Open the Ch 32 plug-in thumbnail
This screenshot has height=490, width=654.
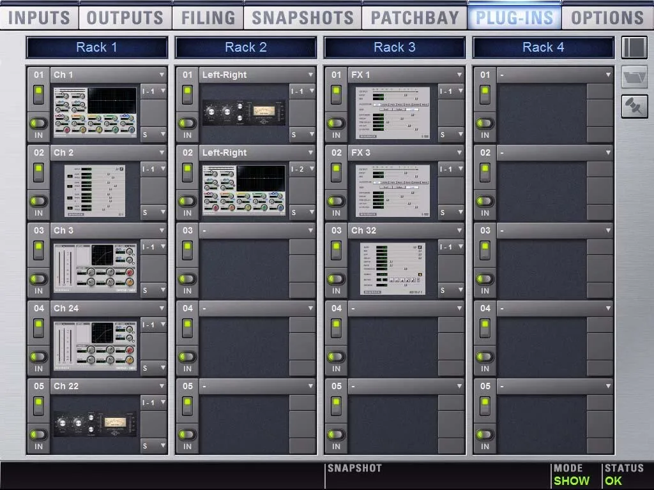393,269
